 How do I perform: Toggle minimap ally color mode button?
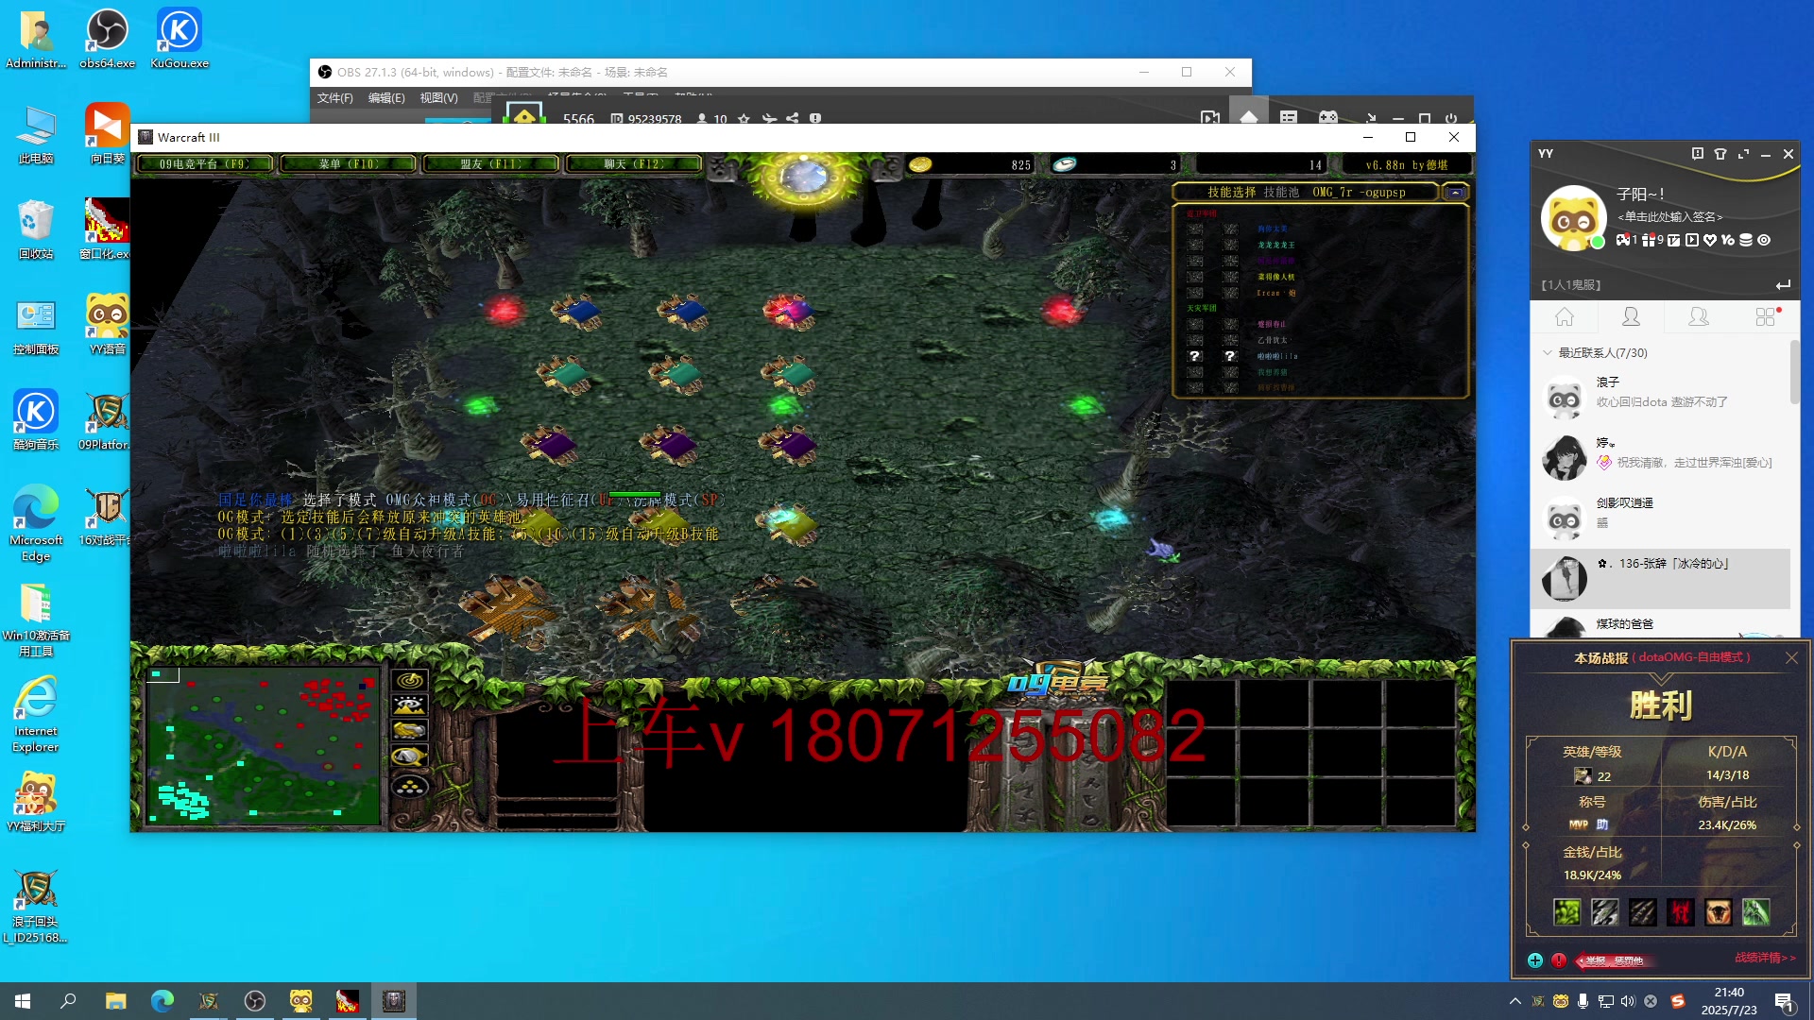(410, 731)
